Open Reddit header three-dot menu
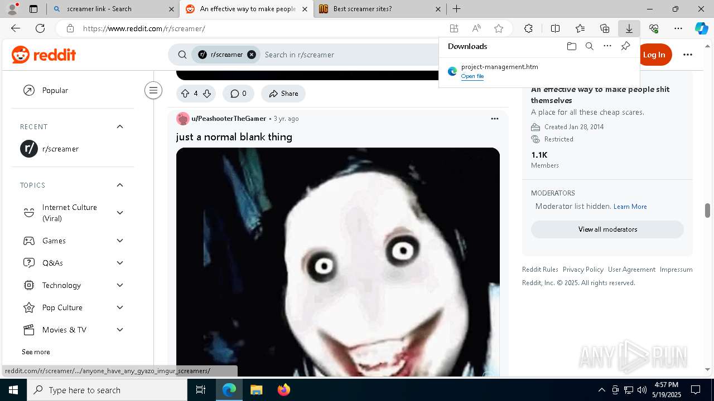 pyautogui.click(x=687, y=55)
